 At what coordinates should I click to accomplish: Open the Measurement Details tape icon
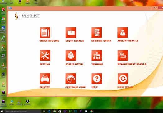(123, 55)
